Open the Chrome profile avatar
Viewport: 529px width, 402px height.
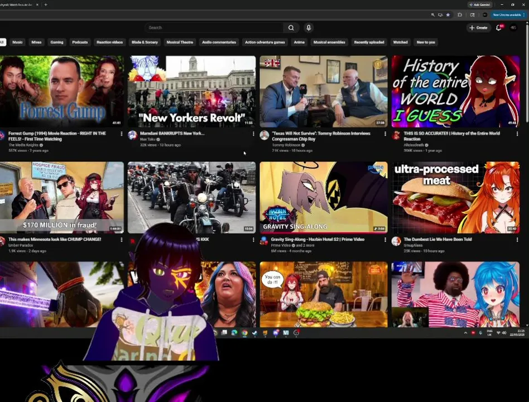485,15
